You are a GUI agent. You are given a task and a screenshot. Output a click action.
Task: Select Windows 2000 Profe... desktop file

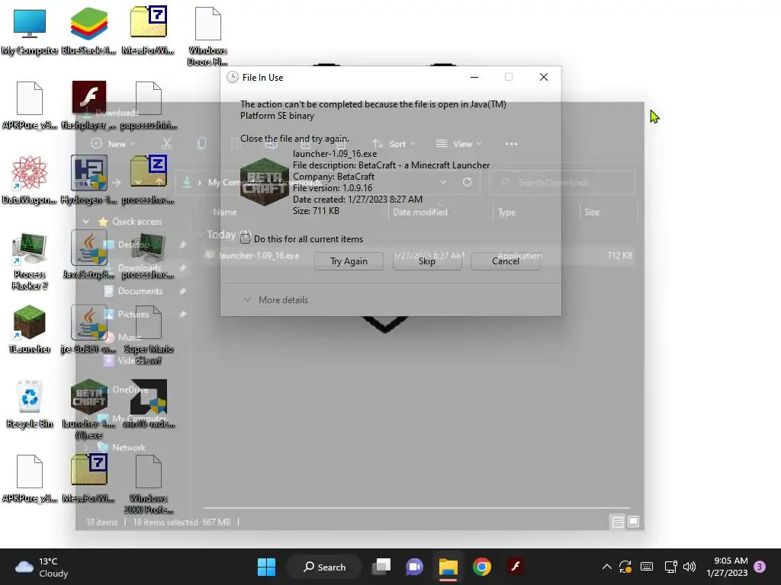(x=149, y=484)
